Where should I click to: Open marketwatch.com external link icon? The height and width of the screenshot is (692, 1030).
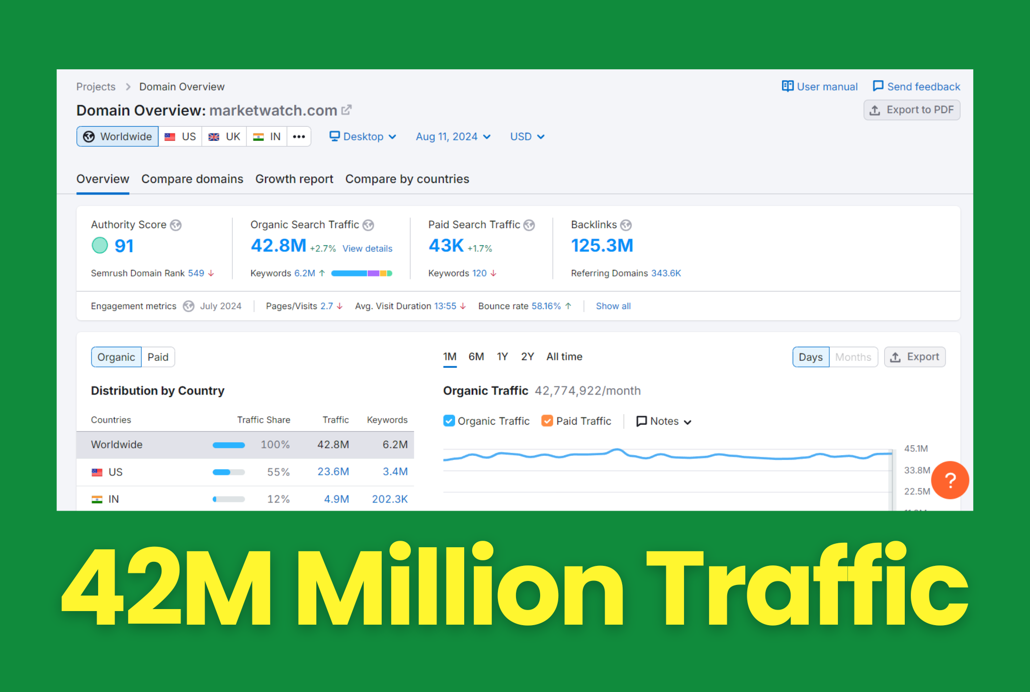pos(347,110)
